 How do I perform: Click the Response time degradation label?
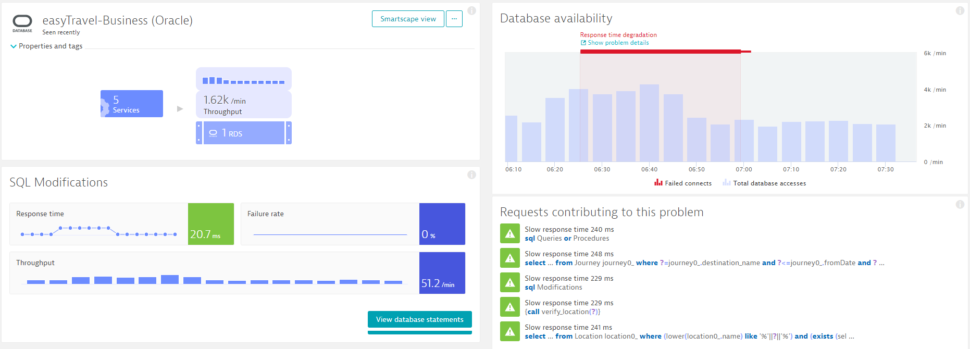tap(618, 35)
